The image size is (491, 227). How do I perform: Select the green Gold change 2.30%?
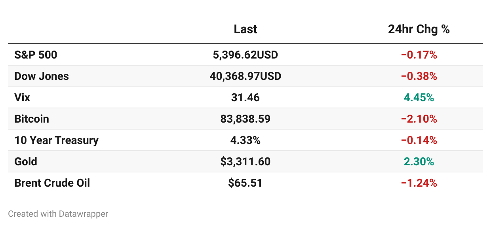coord(419,162)
